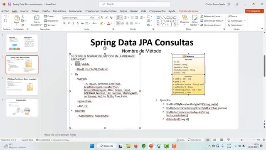This screenshot has width=266, height=150.
Task: Clear all formatting with the eraser A icon
Action: (x=111, y=17)
